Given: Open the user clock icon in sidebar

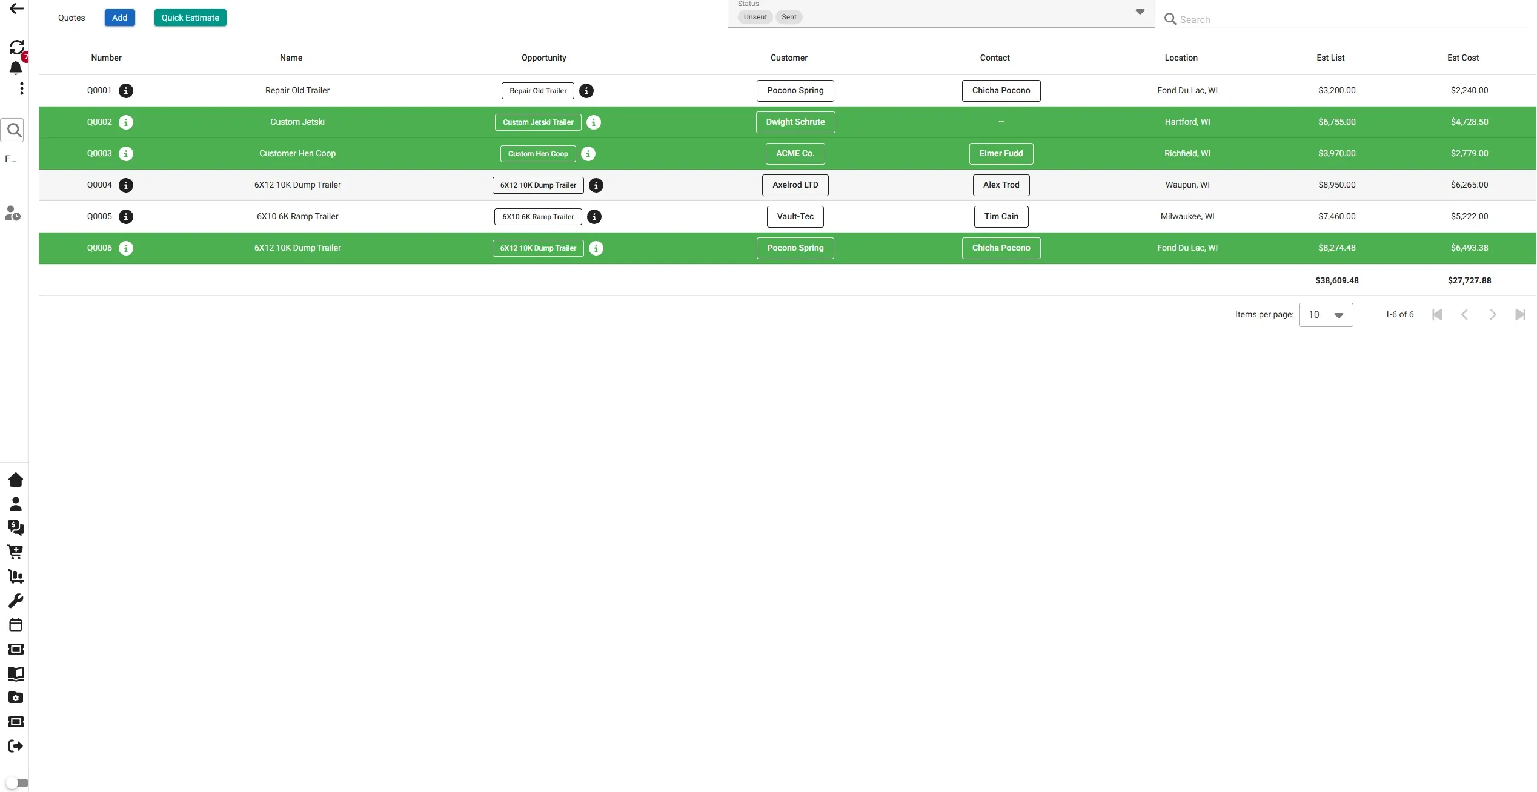Looking at the screenshot, I should click(13, 213).
